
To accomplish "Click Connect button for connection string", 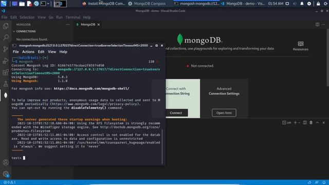I will 176,113.
